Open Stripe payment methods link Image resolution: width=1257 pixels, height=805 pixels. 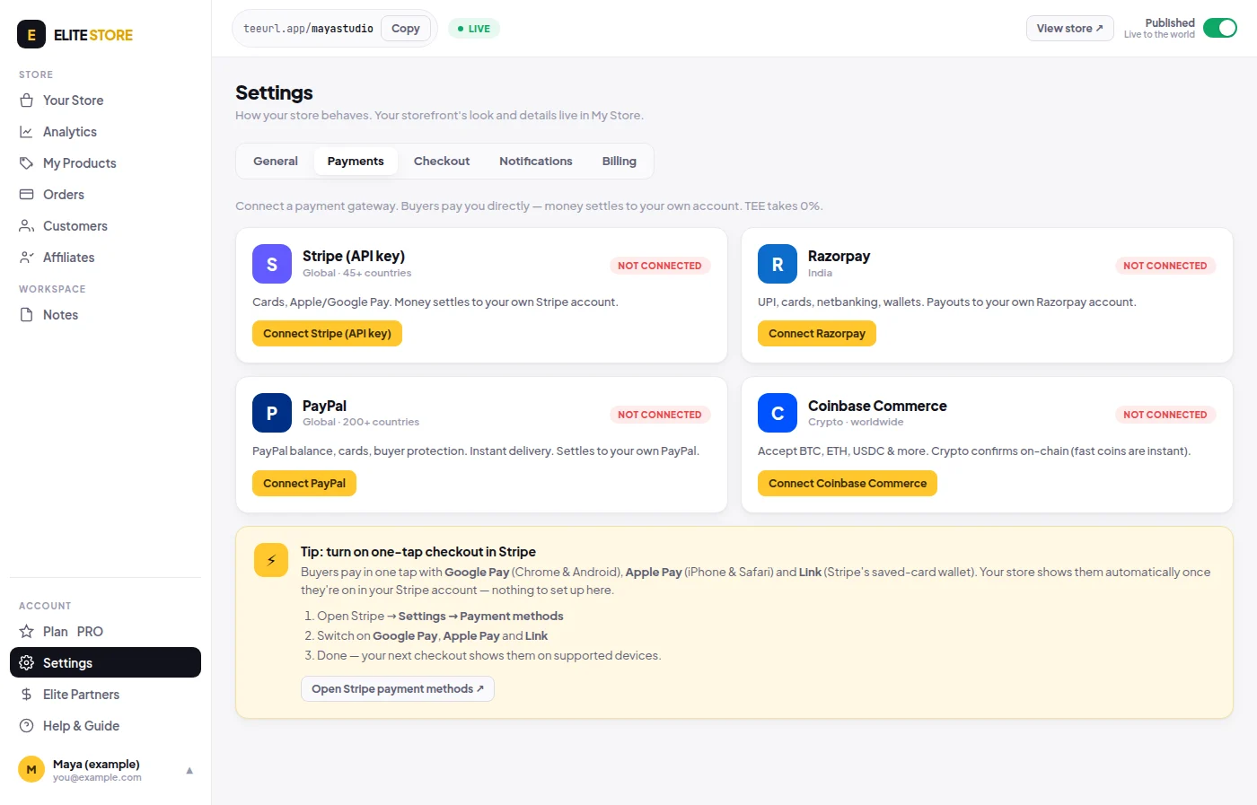[398, 689]
